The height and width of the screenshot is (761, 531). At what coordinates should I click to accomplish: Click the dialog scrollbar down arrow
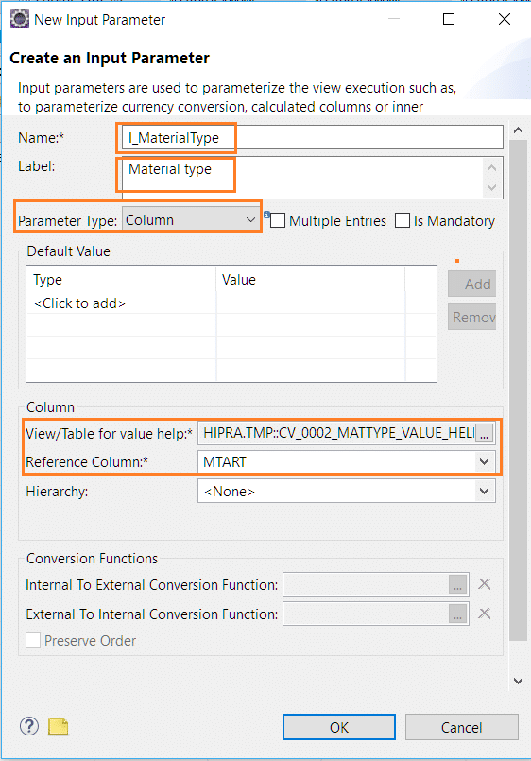(518, 681)
